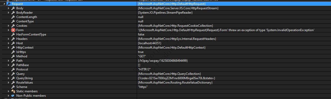
Task: Click the wrench icon beside Host
Action: tap(13, 43)
